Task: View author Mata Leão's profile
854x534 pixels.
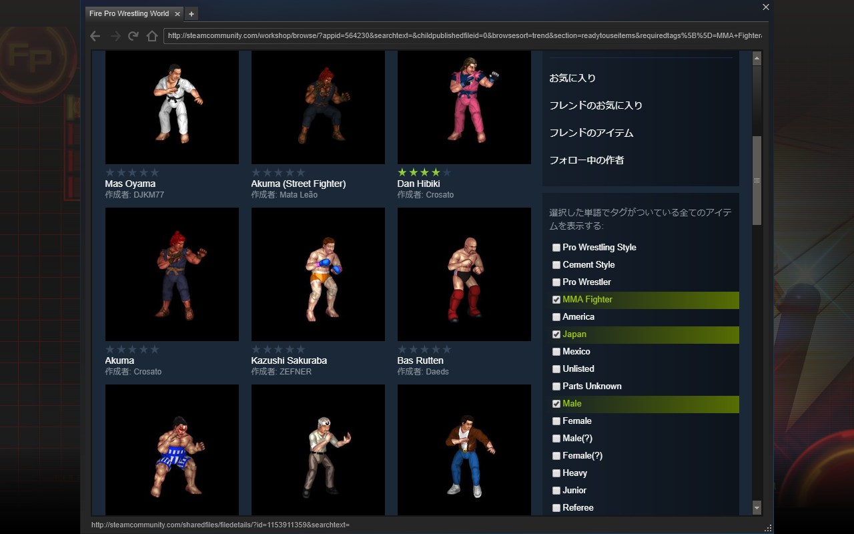Action: point(298,195)
